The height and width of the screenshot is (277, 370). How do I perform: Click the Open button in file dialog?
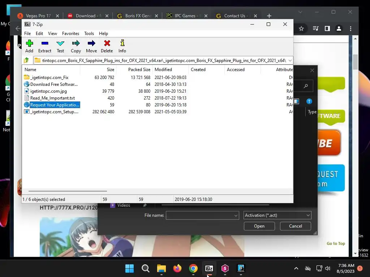point(259,226)
